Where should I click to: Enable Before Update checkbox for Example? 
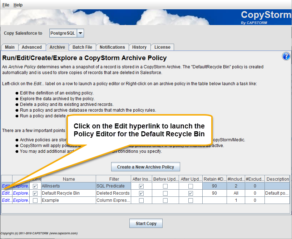point(165,200)
